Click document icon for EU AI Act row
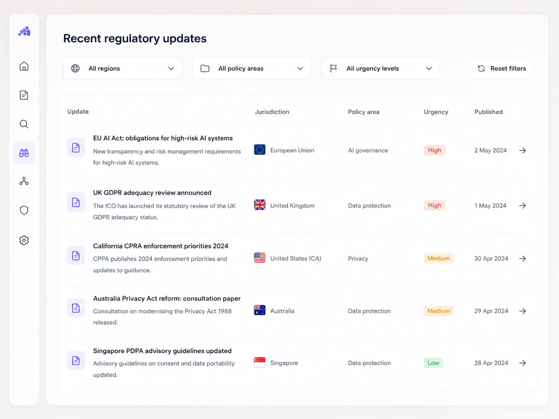The image size is (559, 419). click(x=76, y=148)
